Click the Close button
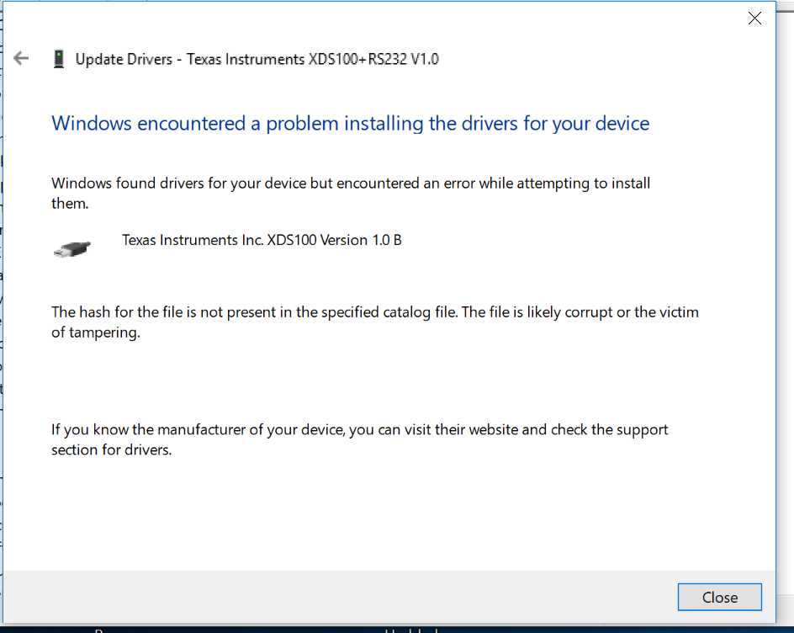The height and width of the screenshot is (633, 794). click(x=719, y=597)
